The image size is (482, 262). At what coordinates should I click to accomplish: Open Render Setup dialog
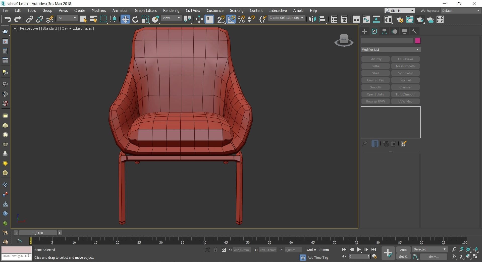tap(400, 19)
